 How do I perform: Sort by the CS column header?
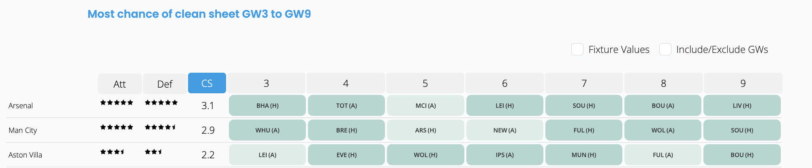[207, 83]
